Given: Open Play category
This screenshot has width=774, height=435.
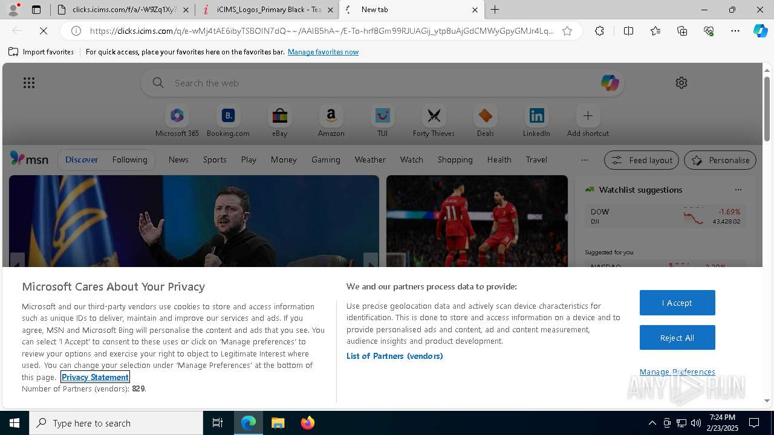Looking at the screenshot, I should point(249,159).
